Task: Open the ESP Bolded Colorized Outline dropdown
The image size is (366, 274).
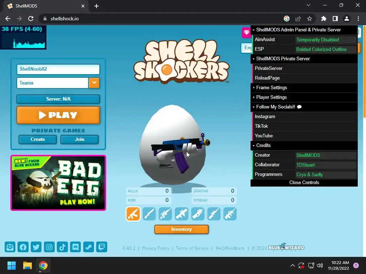Action: (x=326, y=49)
